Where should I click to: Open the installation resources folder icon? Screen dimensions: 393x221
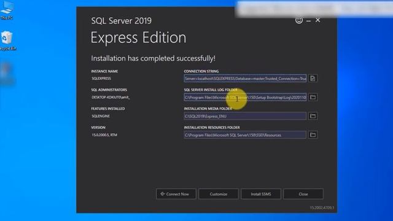pos(313,135)
